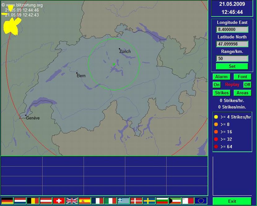Click the European Union flag icon
This screenshot has height=206, width=257.
click(x=201, y=201)
